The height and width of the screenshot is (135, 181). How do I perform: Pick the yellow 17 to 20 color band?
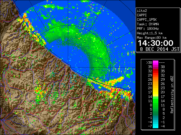click(156, 92)
